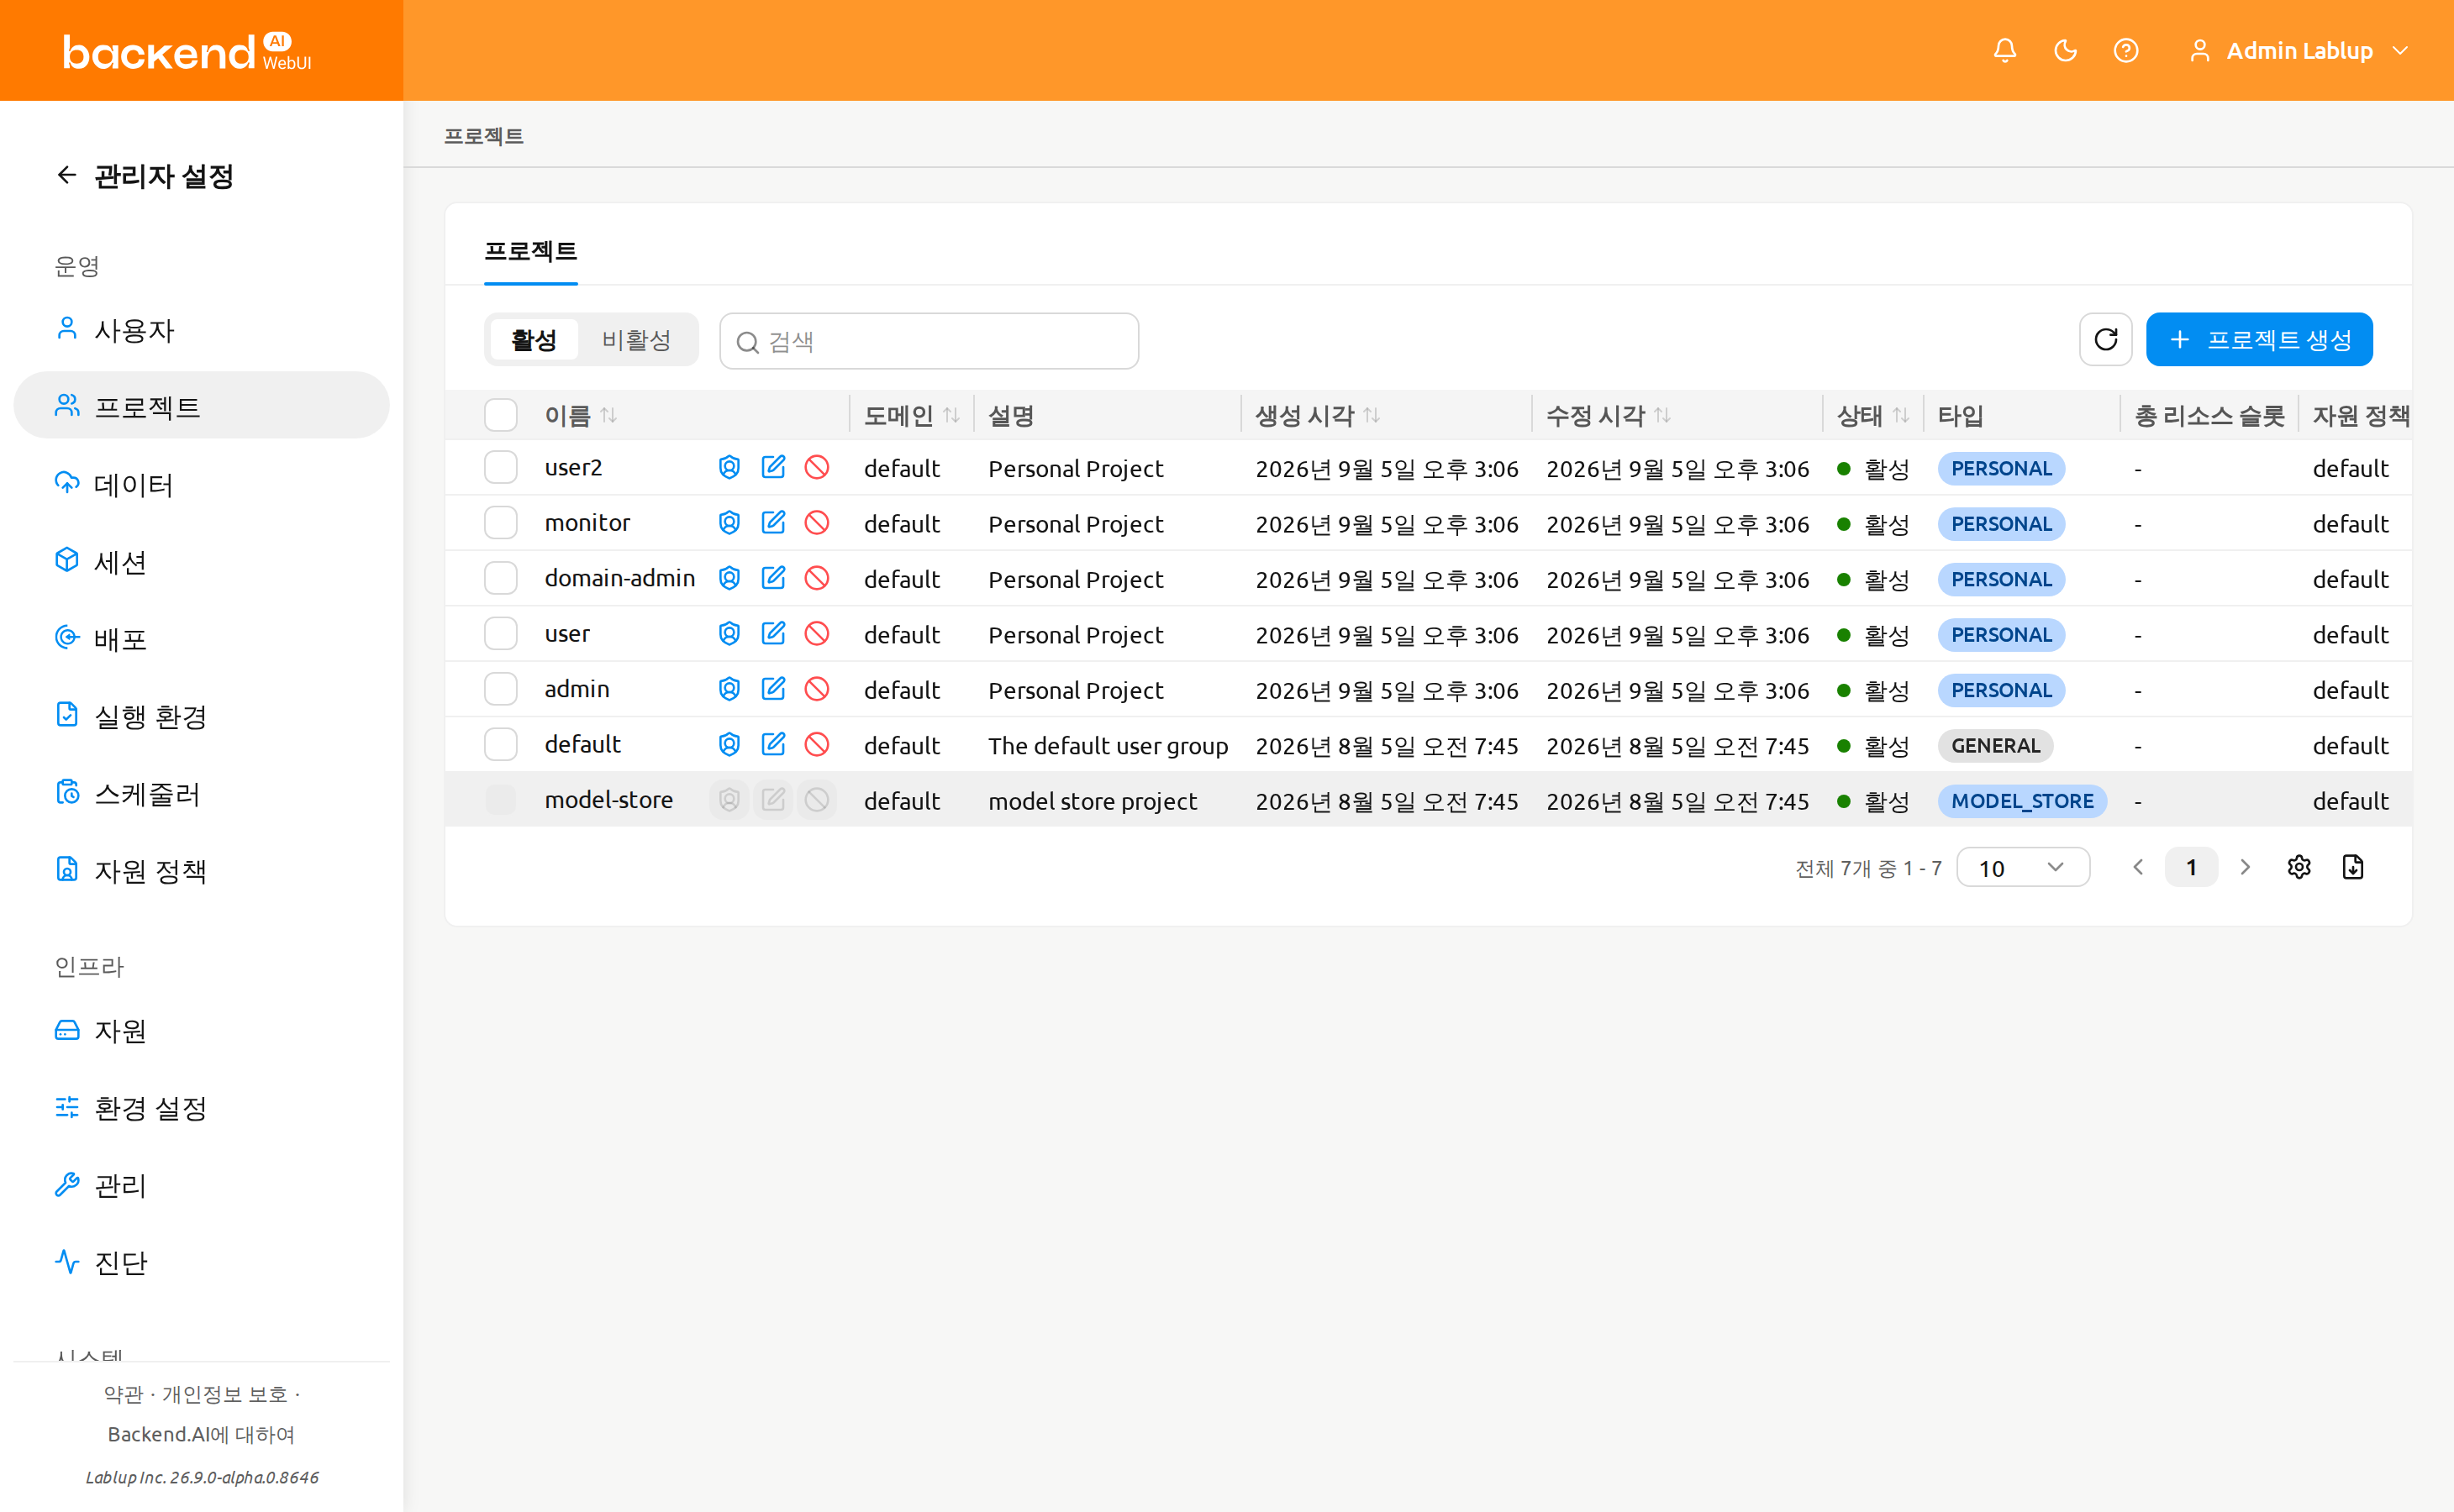Open the help question mark icon
Image resolution: width=2454 pixels, height=1512 pixels.
2126,50
